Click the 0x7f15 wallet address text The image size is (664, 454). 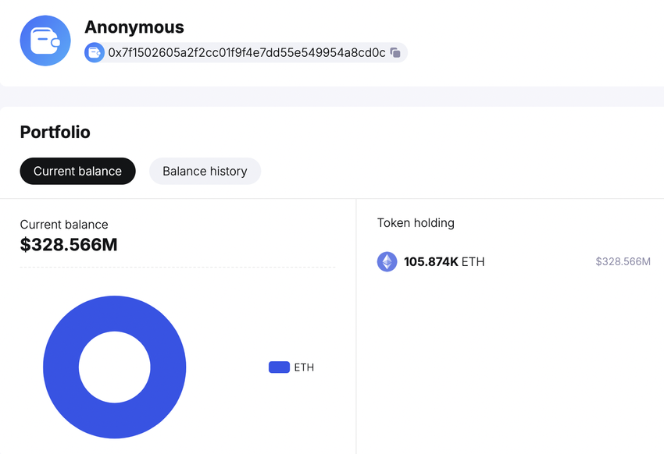[247, 53]
